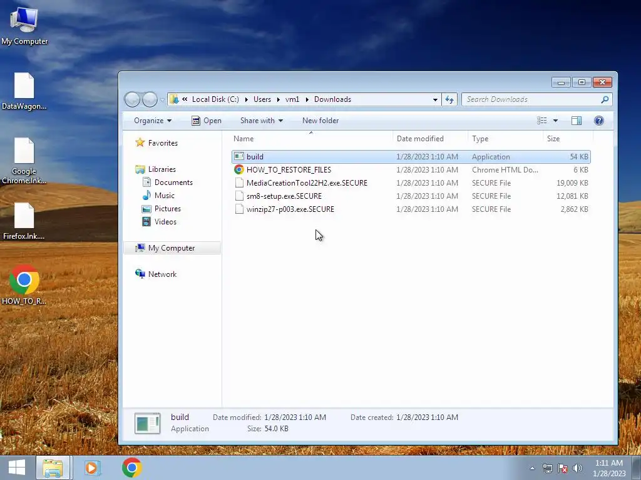Select the DataWagon desktop file icon
Viewport: 641px width, 480px height.
coord(24,91)
